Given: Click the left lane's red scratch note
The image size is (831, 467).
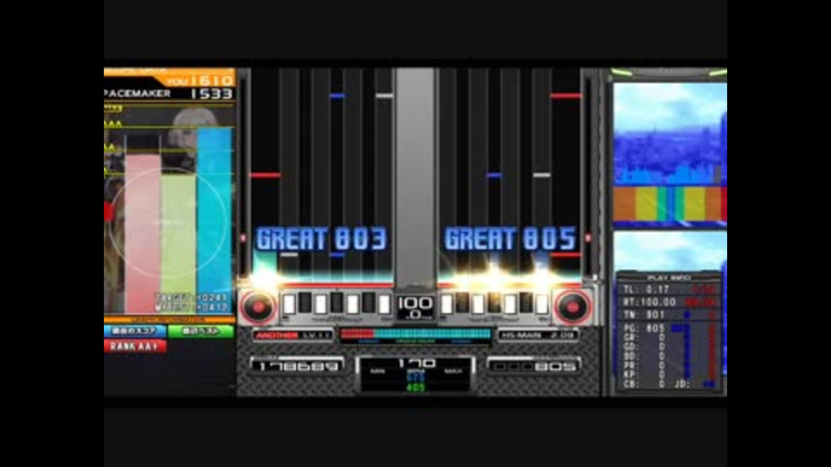Looking at the screenshot, I should pos(265,175).
